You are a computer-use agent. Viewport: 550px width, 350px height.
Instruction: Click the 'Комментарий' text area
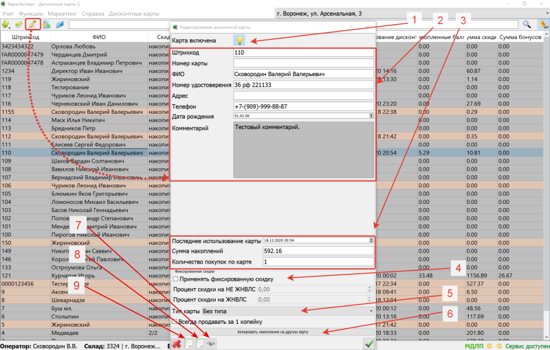click(303, 149)
